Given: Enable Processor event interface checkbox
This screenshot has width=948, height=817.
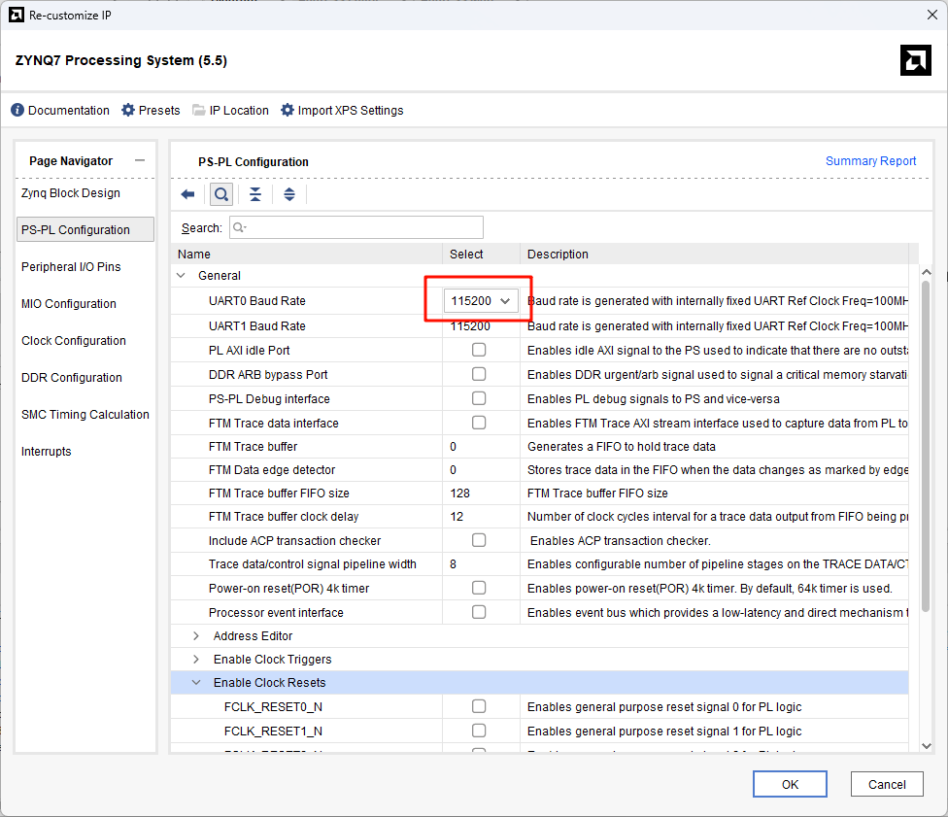Looking at the screenshot, I should 479,612.
